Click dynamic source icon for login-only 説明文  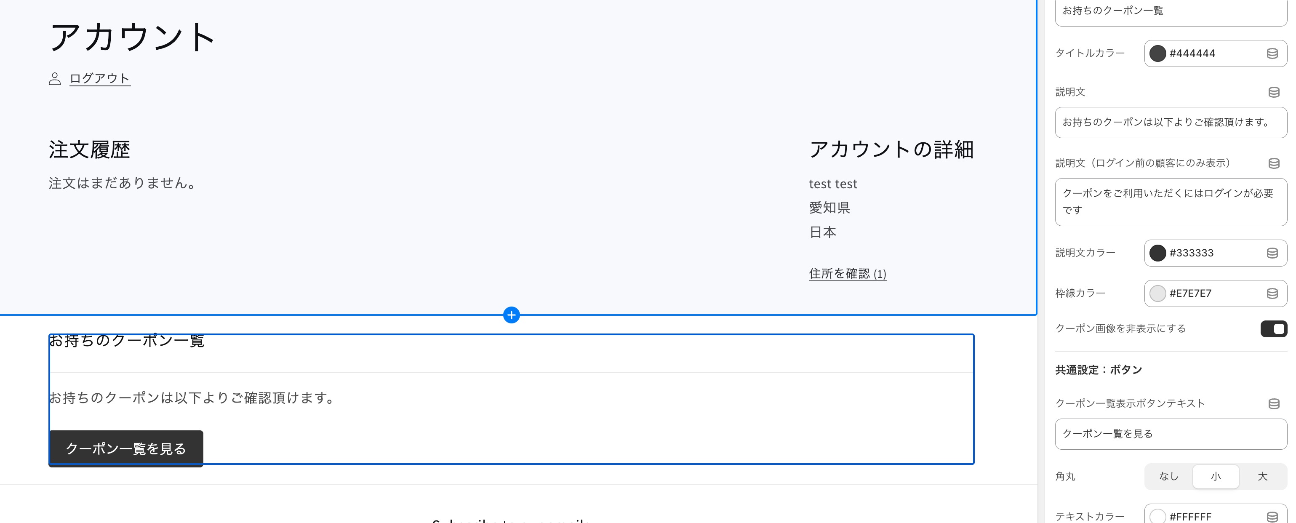pyautogui.click(x=1273, y=163)
